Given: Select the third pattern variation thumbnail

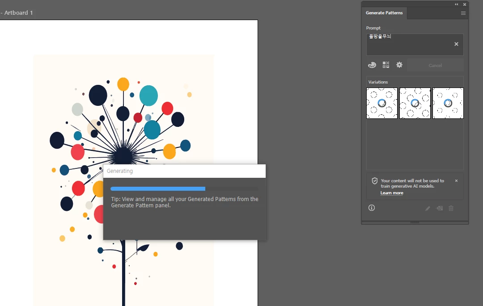Looking at the screenshot, I should (448, 103).
